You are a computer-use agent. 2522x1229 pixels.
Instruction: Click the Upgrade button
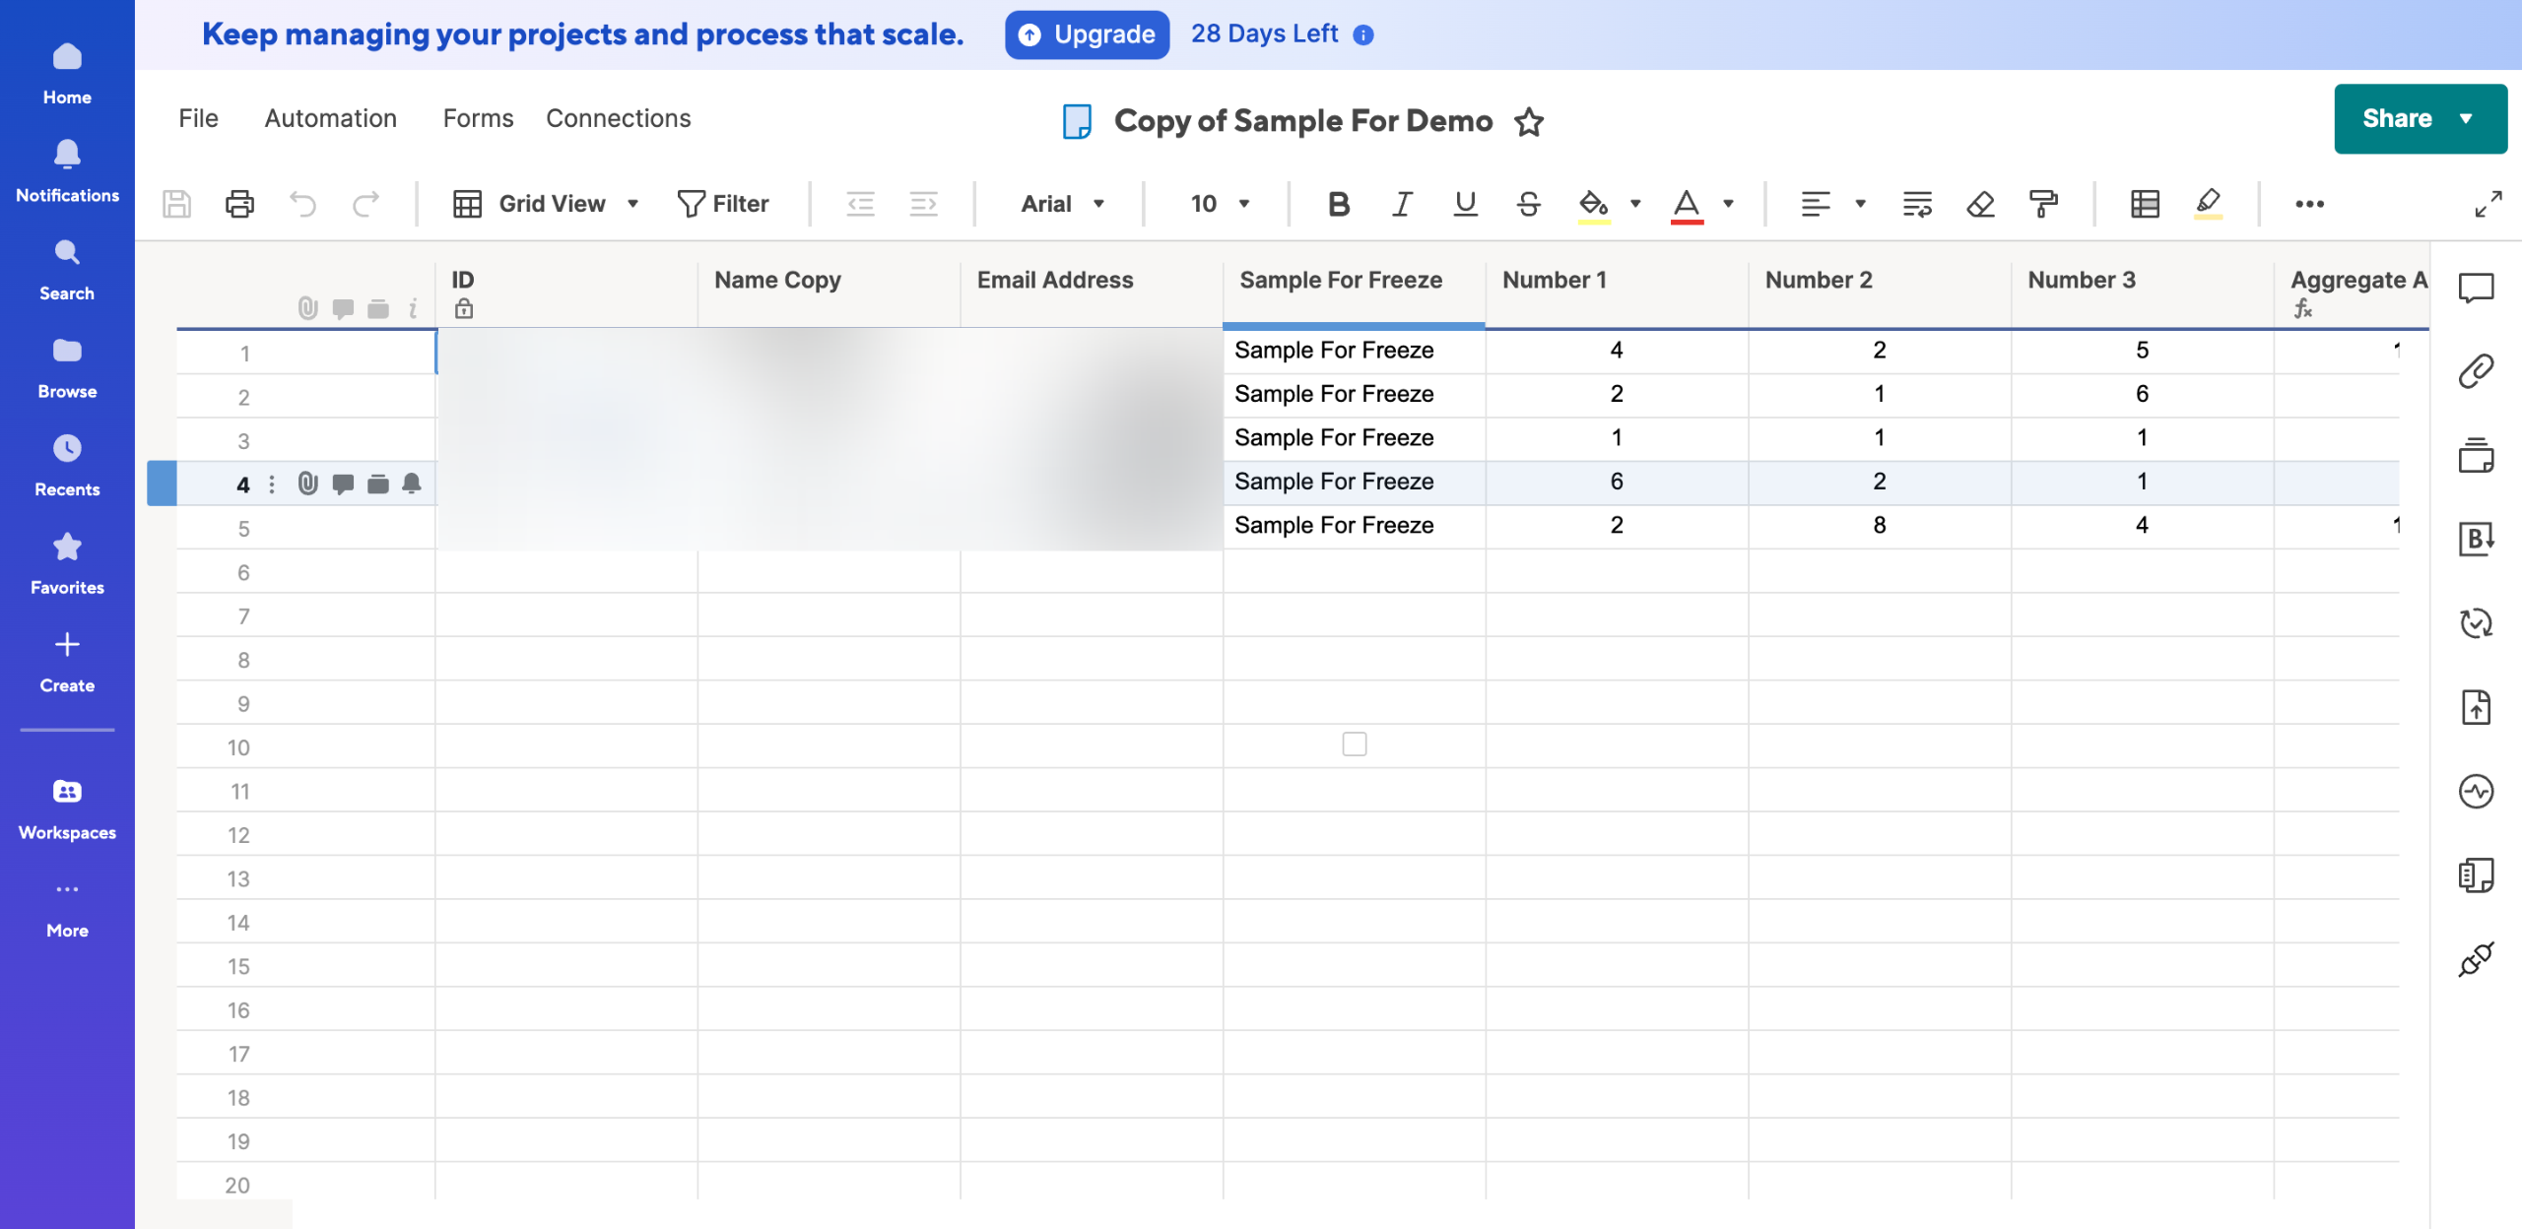pyautogui.click(x=1087, y=34)
